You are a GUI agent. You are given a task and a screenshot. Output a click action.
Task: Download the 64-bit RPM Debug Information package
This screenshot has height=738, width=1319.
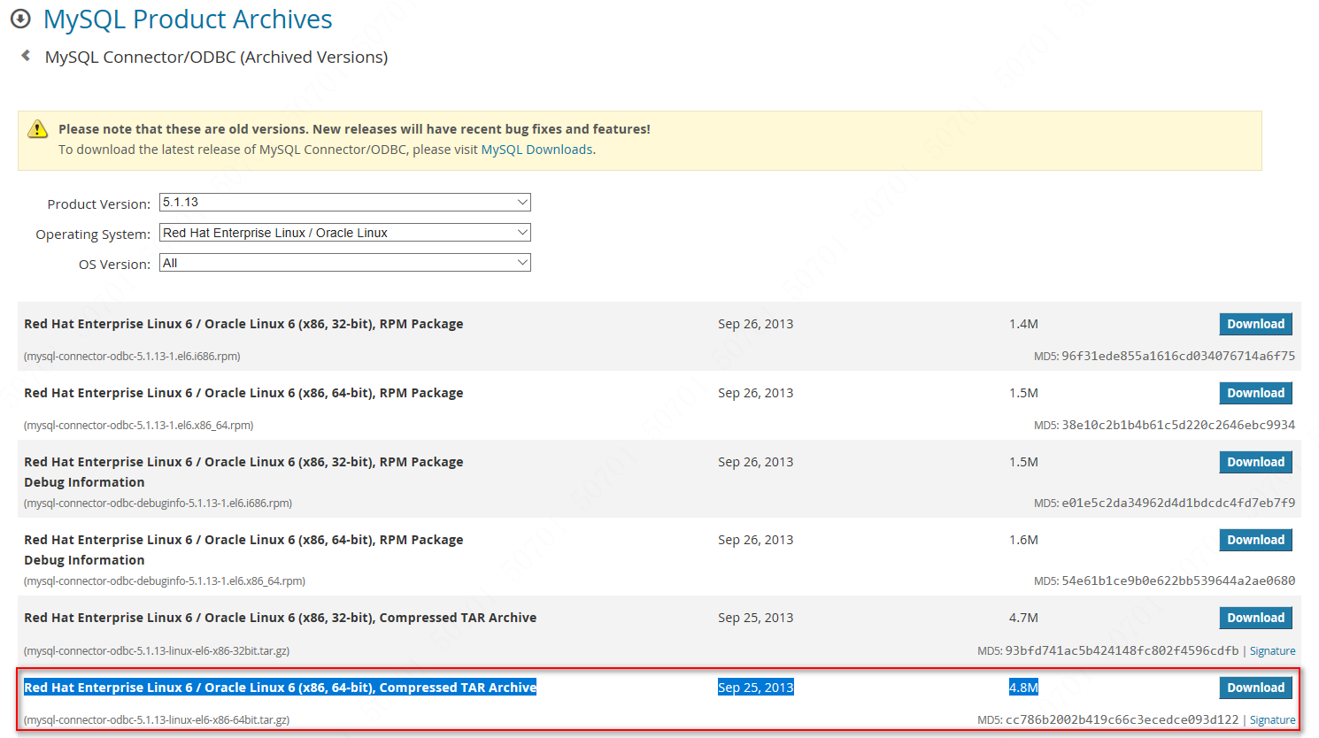tap(1255, 540)
